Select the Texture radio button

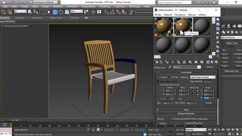tap(158, 77)
